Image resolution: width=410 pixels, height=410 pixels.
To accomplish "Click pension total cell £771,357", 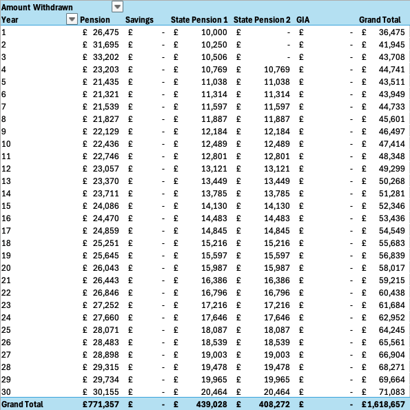I will coord(101,404).
